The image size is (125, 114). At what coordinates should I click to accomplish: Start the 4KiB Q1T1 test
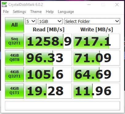(14, 91)
